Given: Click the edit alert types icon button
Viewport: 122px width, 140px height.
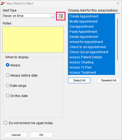Looking at the screenshot, I should tap(61, 16).
